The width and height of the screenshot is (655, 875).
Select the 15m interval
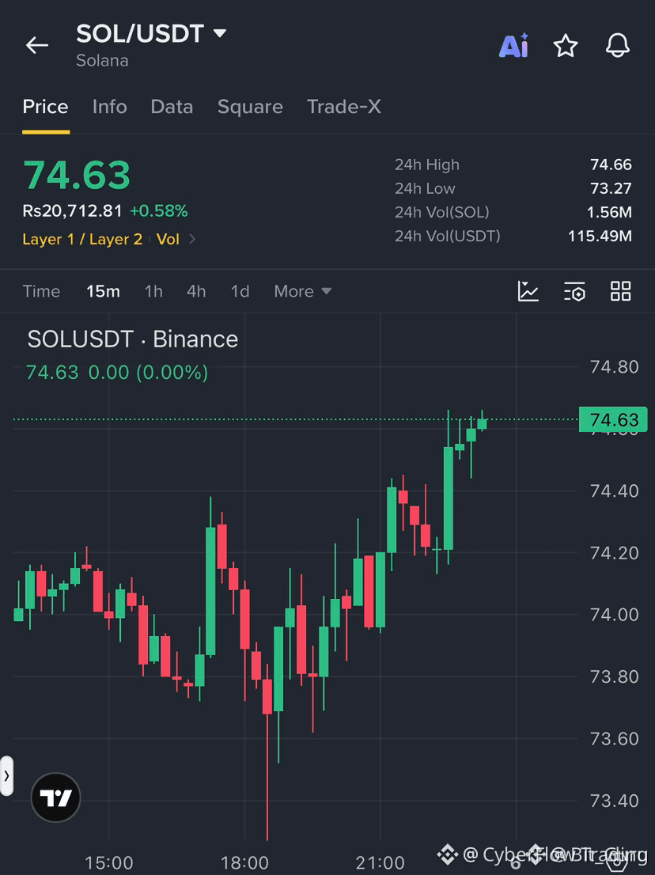[x=103, y=291]
